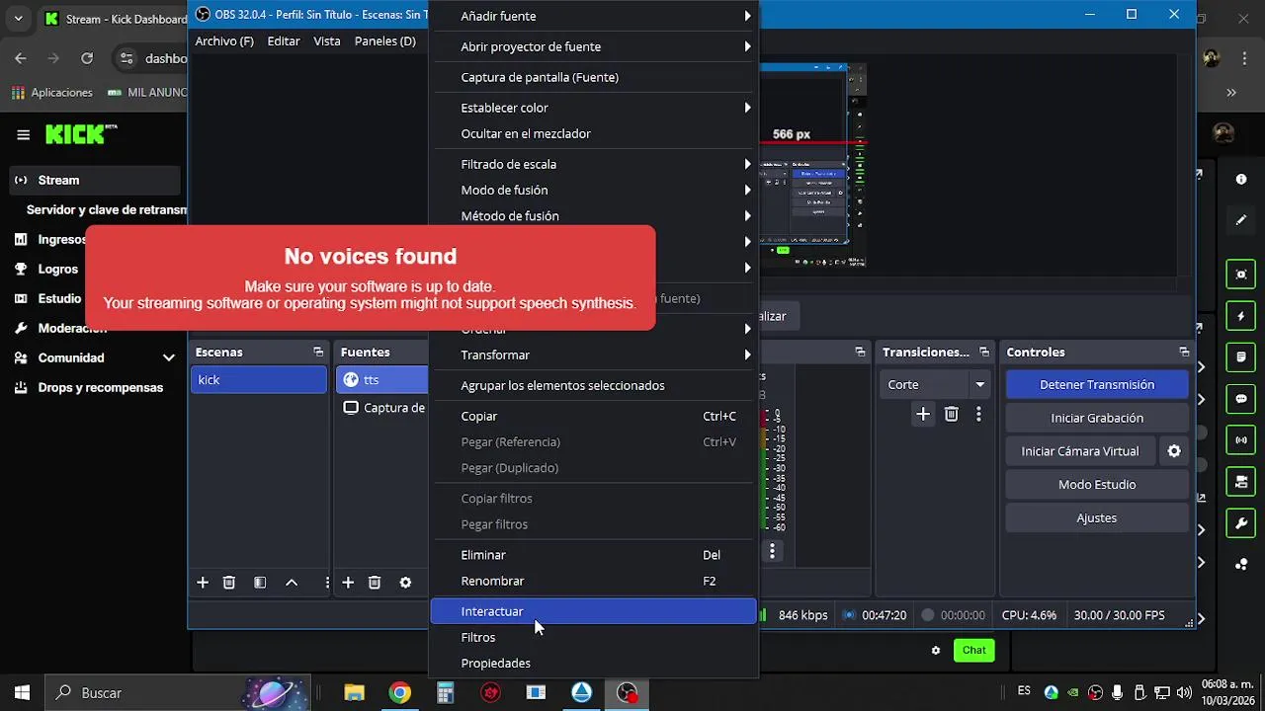Viewport: 1265px width, 711px height.
Task: Open audio mixer three-dot menu
Action: [772, 552]
